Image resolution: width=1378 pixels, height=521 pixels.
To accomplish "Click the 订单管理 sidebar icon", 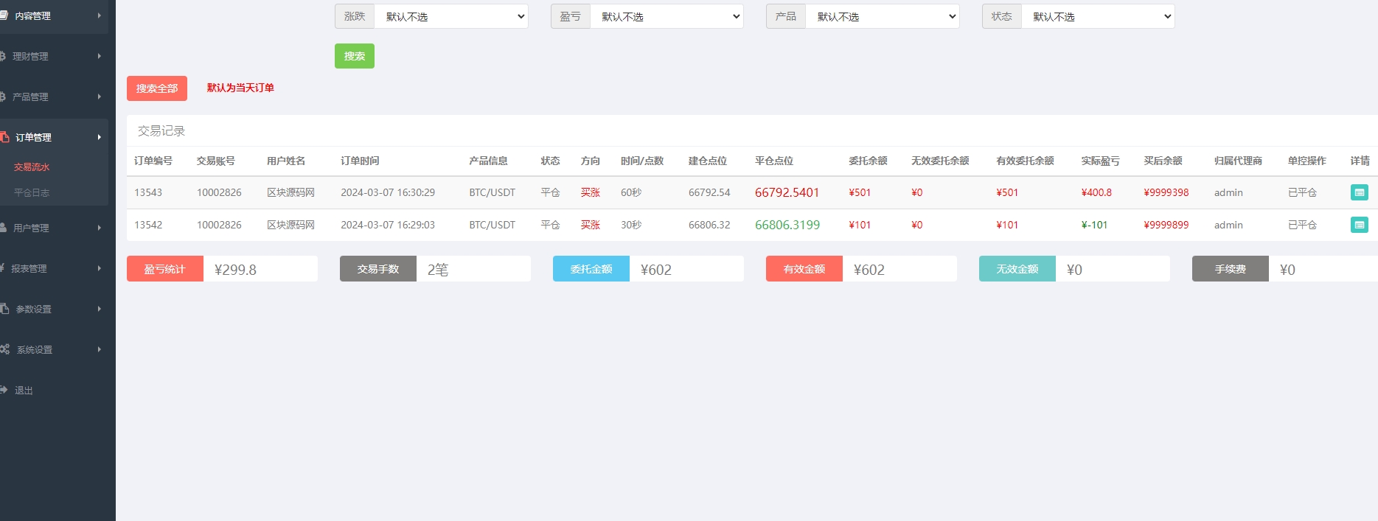I will pos(4,137).
